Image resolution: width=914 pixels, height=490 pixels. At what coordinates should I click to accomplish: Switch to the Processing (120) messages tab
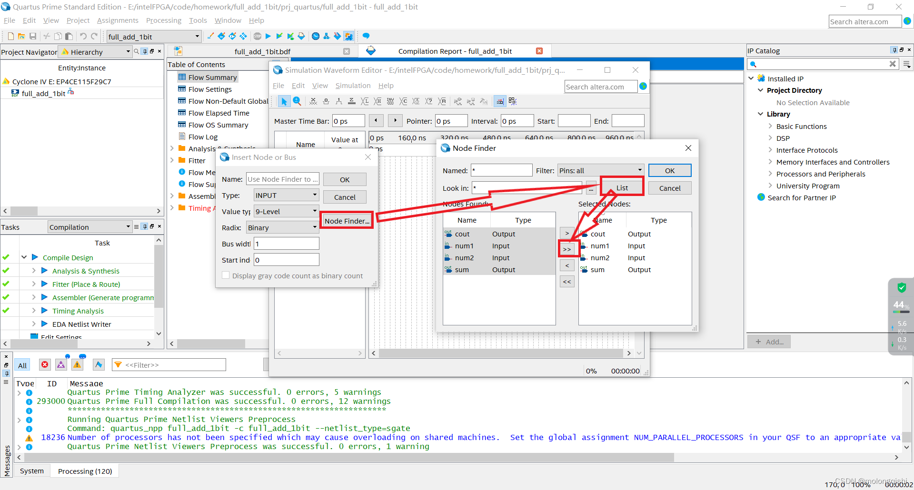point(85,471)
